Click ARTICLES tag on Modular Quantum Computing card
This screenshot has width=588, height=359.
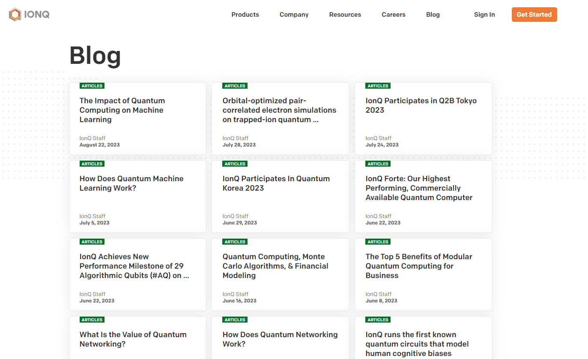(378, 242)
